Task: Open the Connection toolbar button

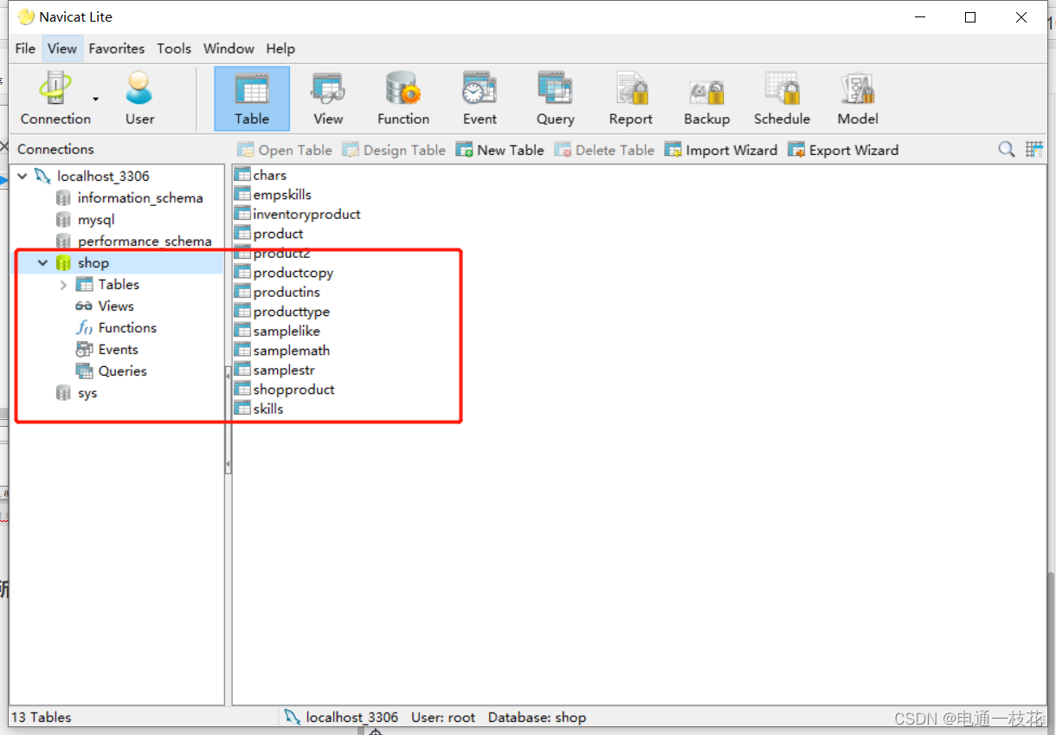Action: [55, 98]
